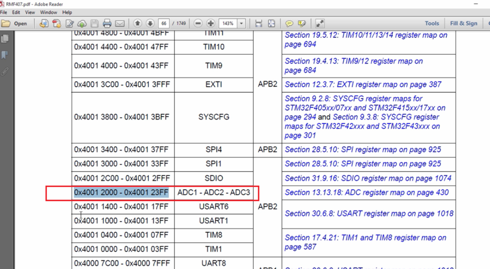The image size is (490, 269).
Task: Add a sticky note comment
Action: 289,23
